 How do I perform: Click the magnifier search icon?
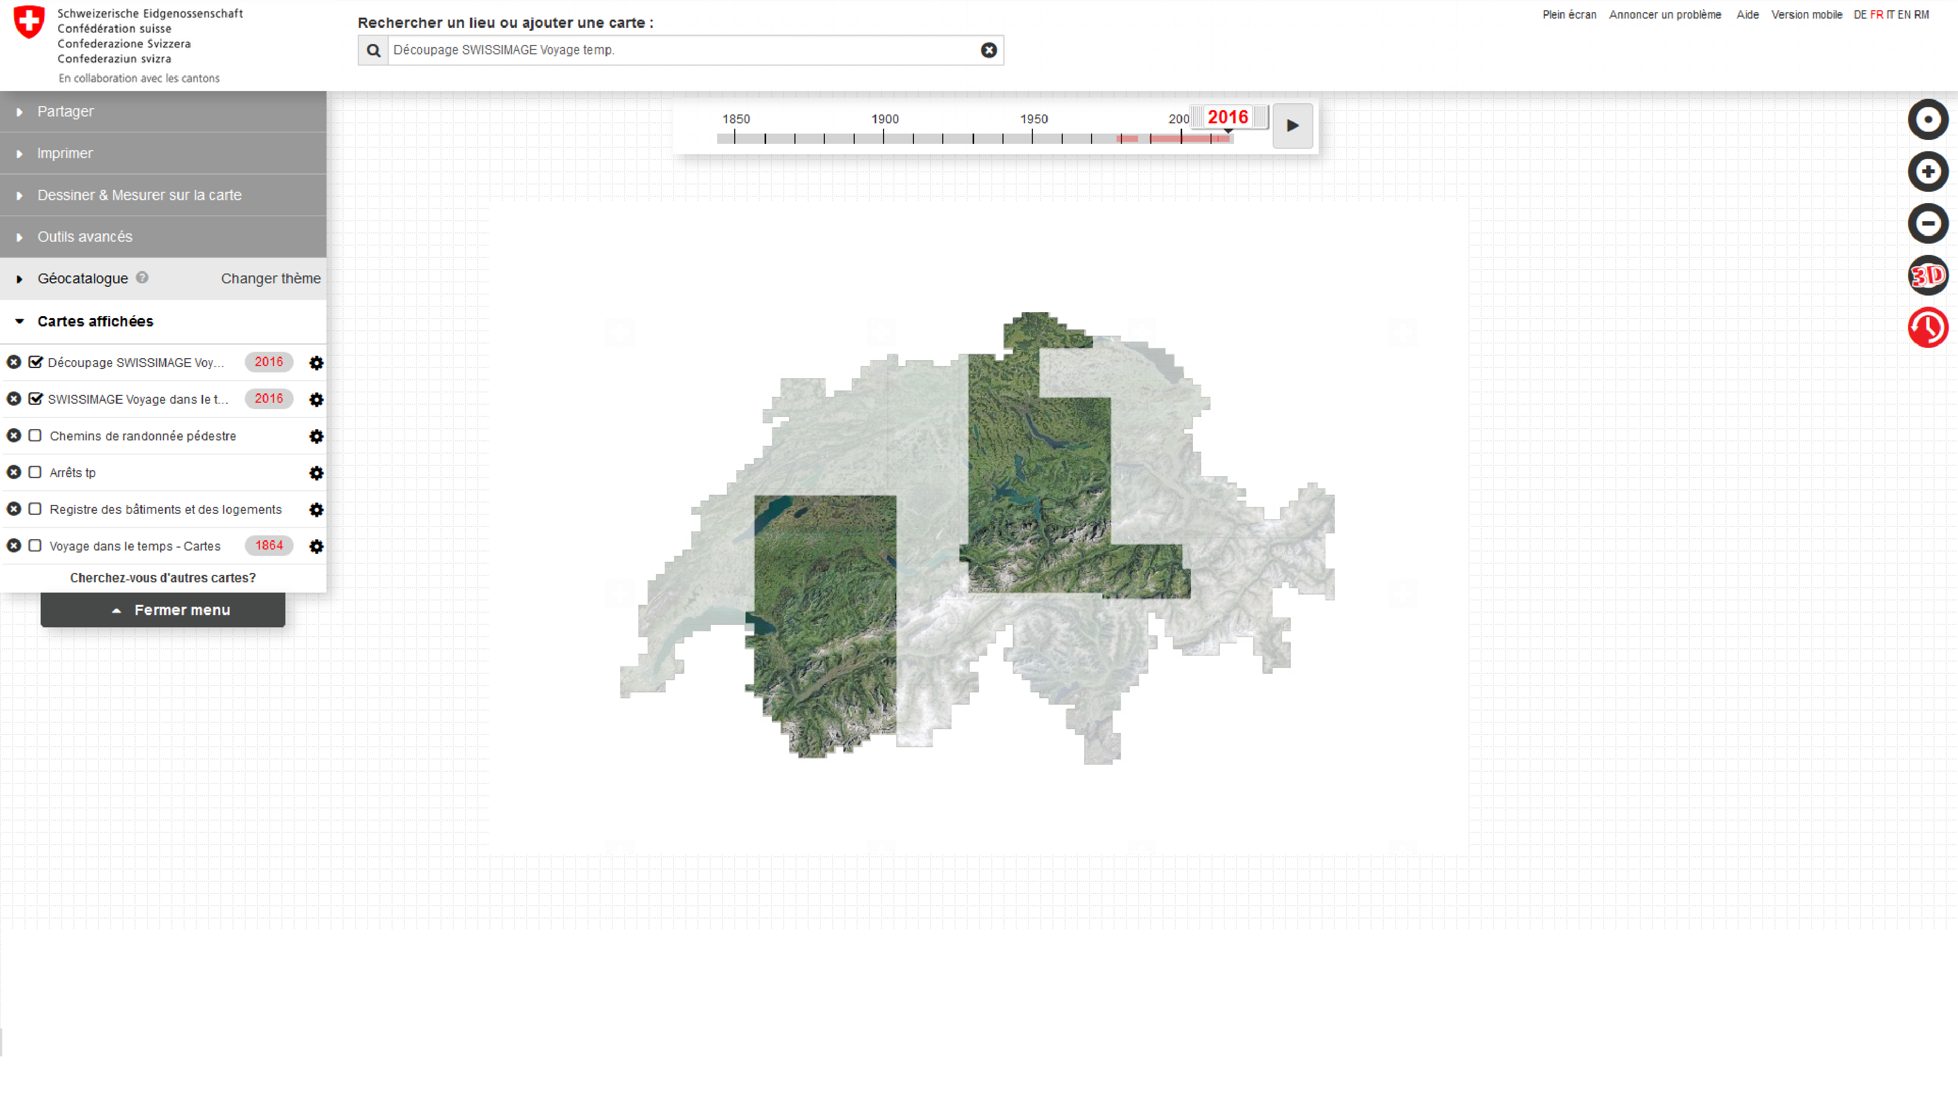pyautogui.click(x=373, y=50)
